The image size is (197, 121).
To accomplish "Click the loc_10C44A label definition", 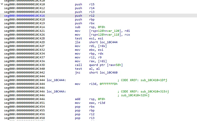I will 56,91.
